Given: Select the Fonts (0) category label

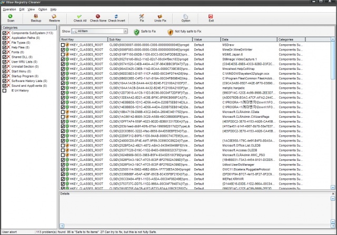Looking at the screenshot, I should [x=17, y=52].
